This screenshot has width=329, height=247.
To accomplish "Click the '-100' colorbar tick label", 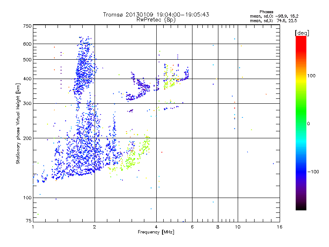I will (313, 172).
